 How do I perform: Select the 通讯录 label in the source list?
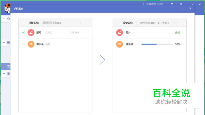[40, 44]
